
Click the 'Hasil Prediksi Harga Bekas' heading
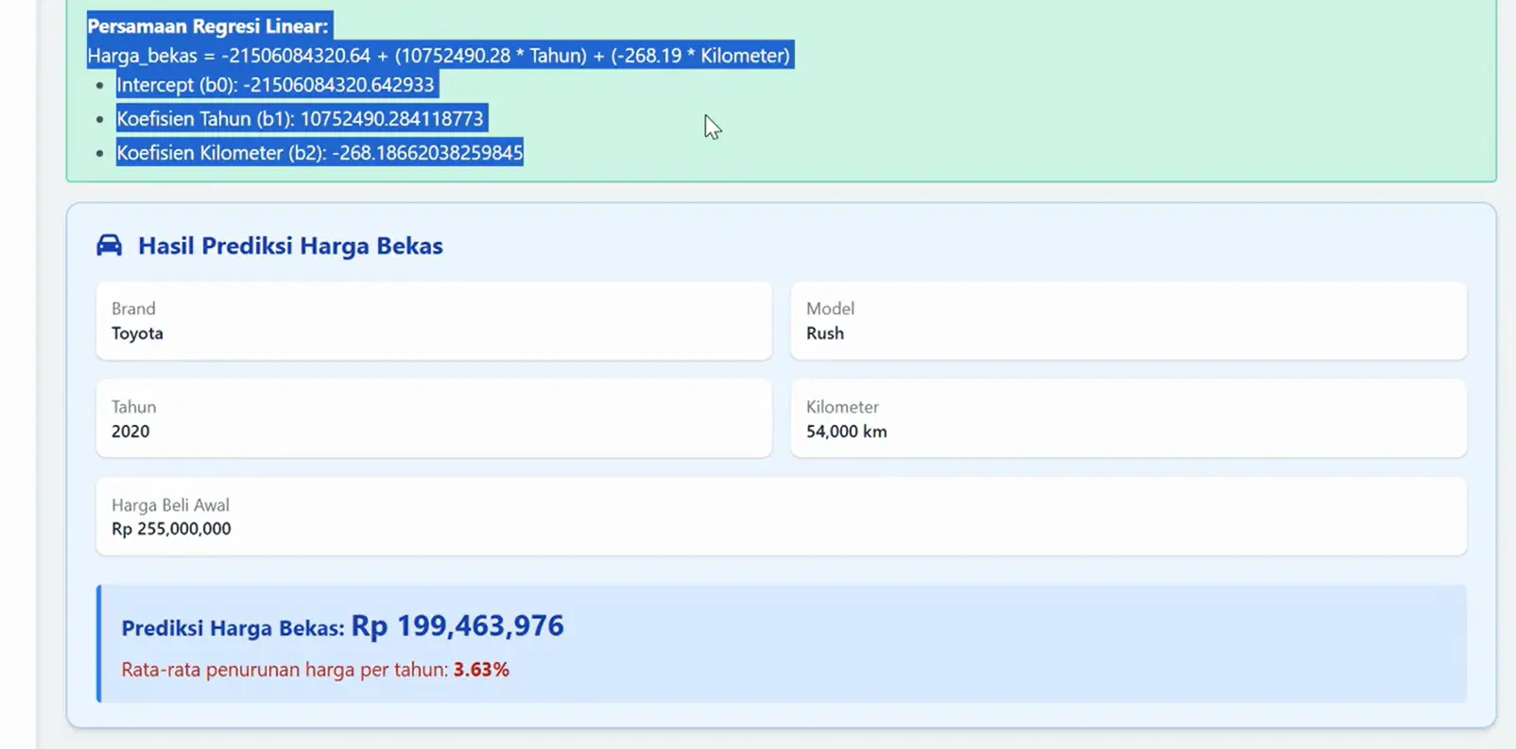(290, 246)
